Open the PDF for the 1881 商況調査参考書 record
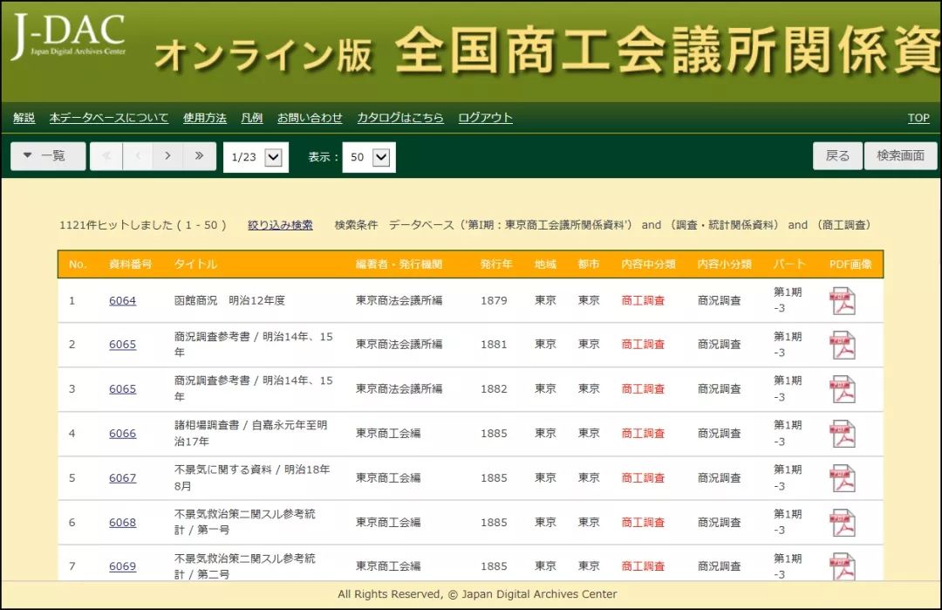 coord(843,345)
